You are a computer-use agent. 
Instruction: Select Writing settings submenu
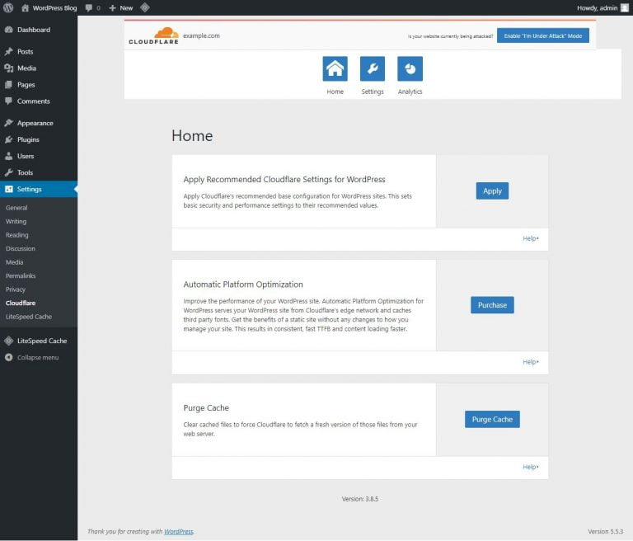16,221
